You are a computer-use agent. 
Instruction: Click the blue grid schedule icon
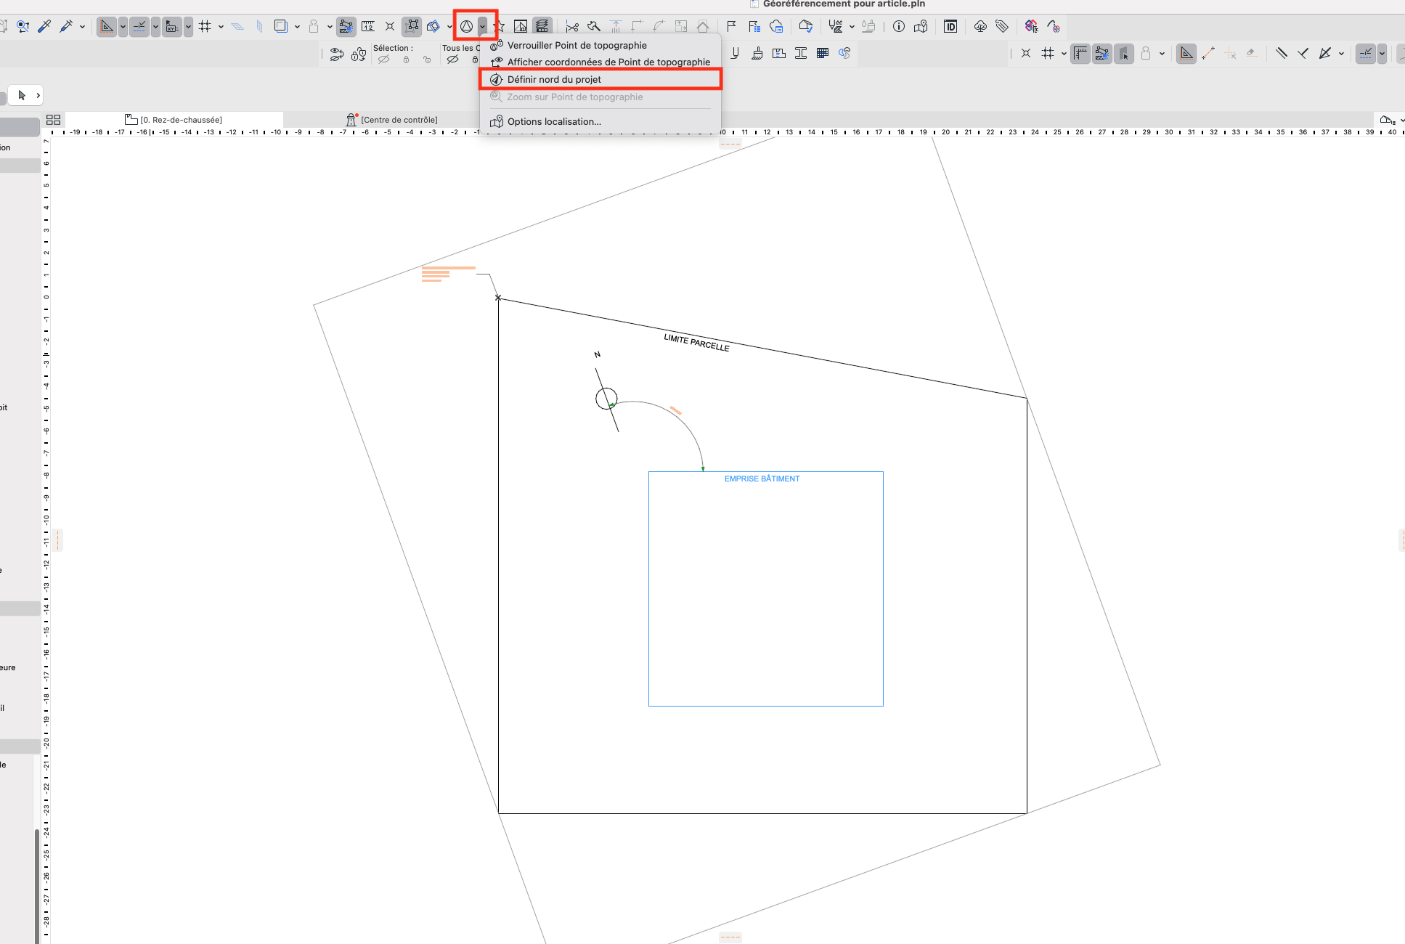click(823, 53)
